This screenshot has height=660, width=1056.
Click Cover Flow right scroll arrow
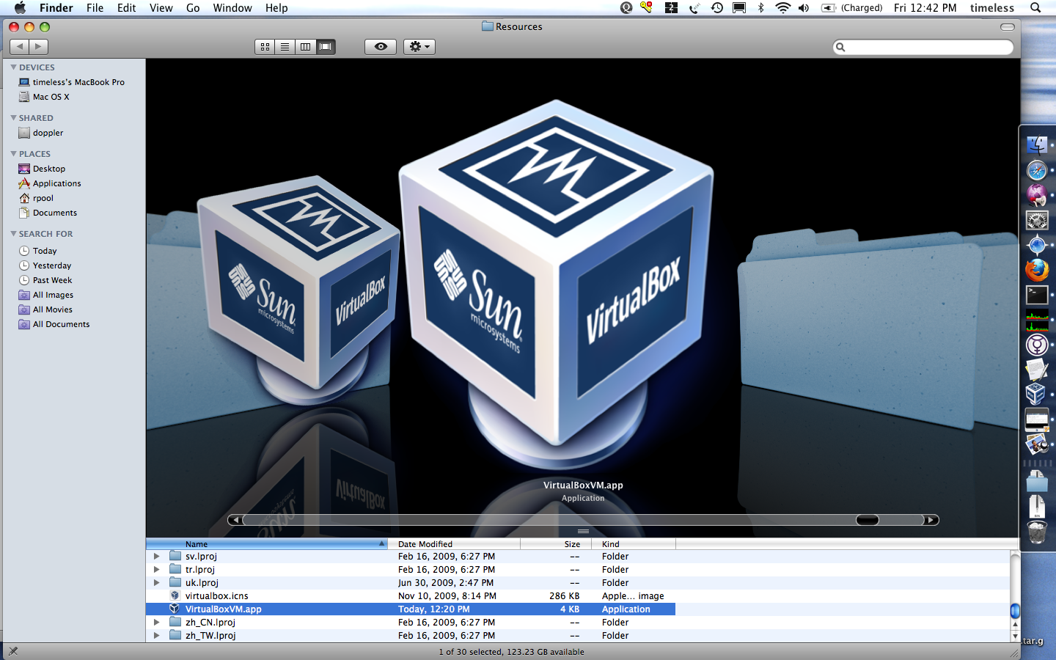[931, 520]
